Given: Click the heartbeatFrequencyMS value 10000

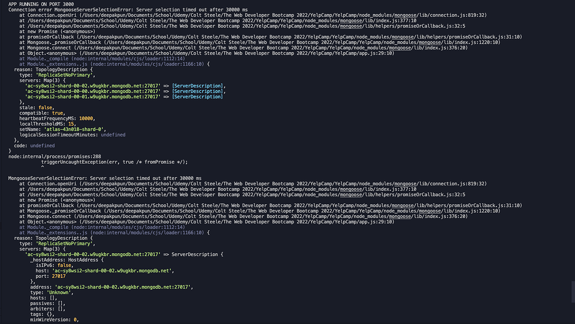Looking at the screenshot, I should click(x=87, y=118).
